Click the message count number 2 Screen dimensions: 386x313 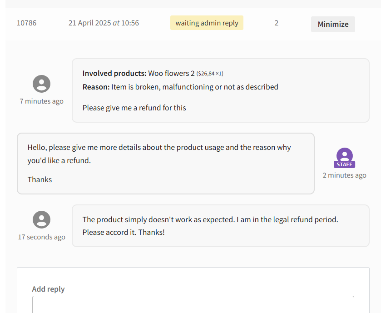[277, 23]
